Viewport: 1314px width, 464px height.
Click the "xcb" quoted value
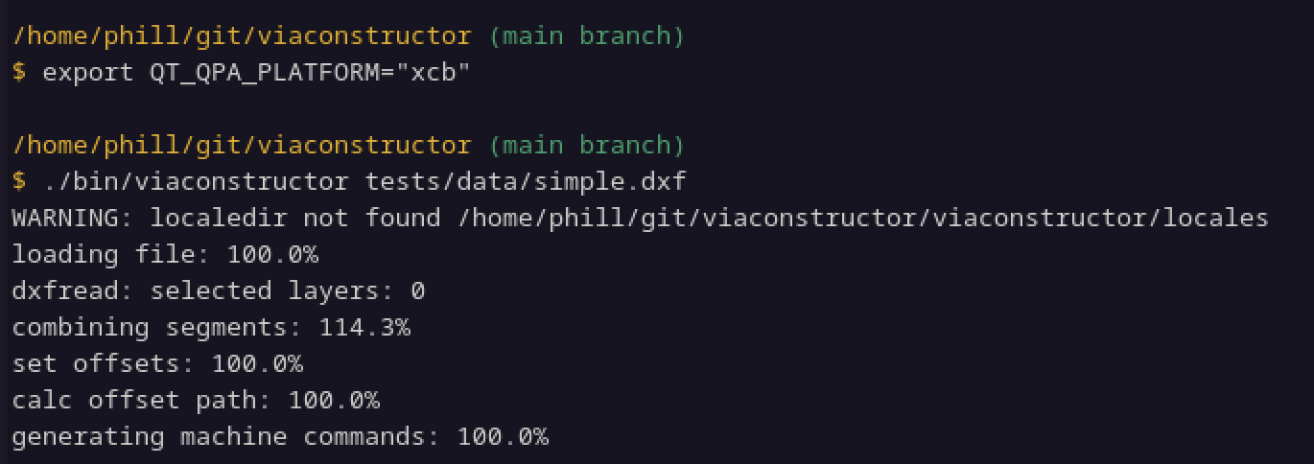point(434,73)
